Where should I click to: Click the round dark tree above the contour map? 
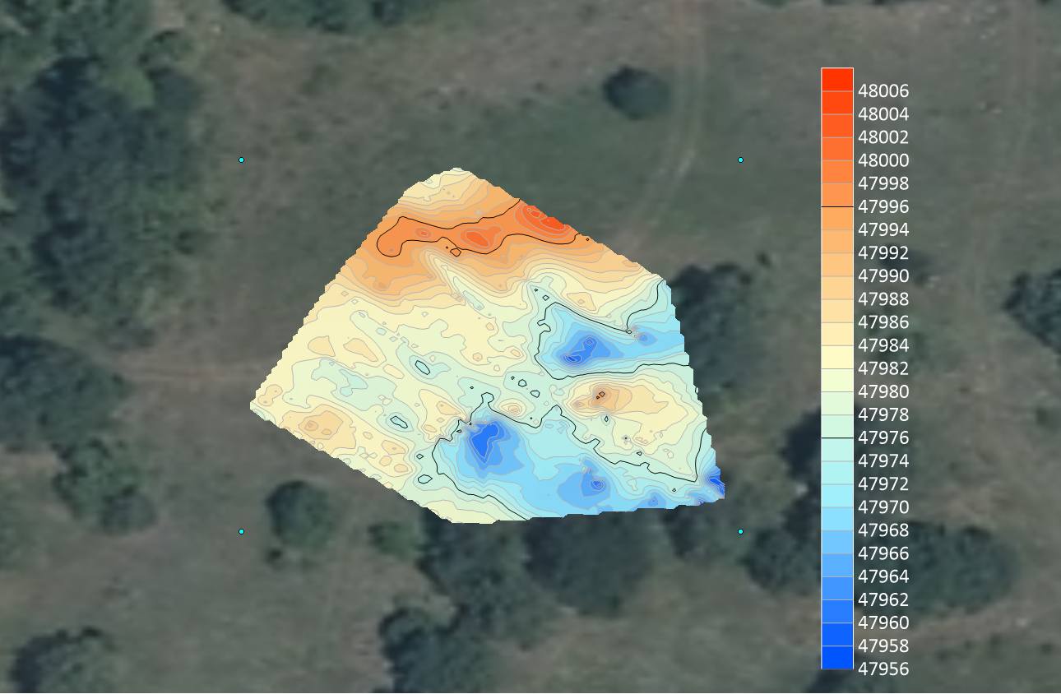pyautogui.click(x=637, y=91)
